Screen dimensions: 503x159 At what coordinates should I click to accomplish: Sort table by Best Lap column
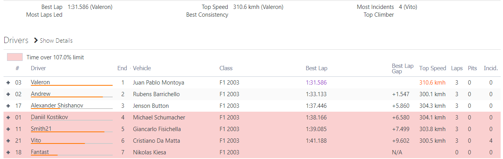[316, 68]
